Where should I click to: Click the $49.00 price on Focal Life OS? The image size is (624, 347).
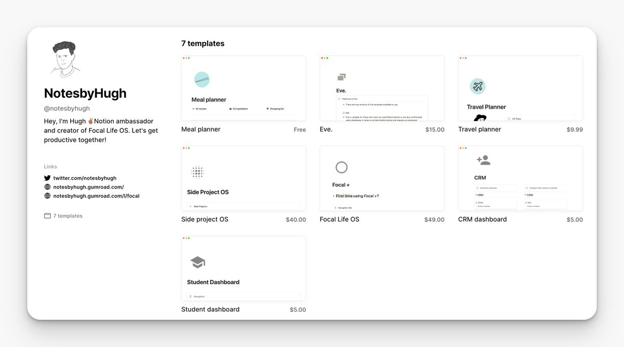click(434, 220)
